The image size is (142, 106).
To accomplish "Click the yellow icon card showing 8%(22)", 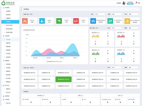I will pyautogui.click(x=127, y=21).
